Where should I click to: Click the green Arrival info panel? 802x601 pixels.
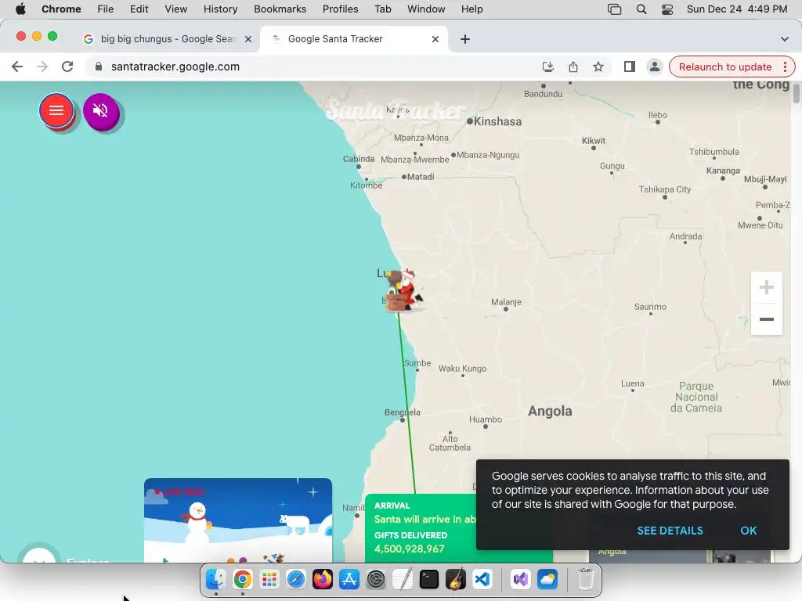(421, 528)
